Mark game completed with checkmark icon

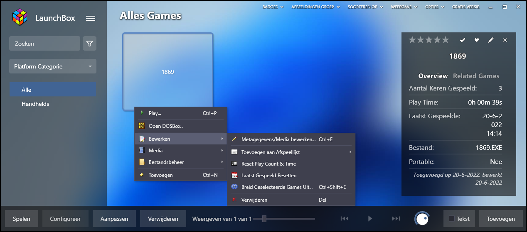click(462, 40)
